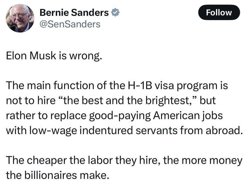Open the account's profile photo
This screenshot has width=251, height=192.
tap(20, 18)
